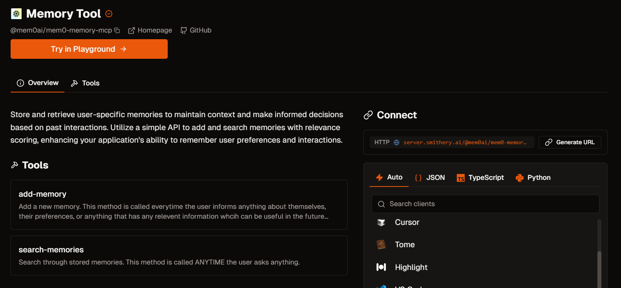Screen dimensions: 621x288
Task: Open the GitHub repository link
Action: pos(196,30)
